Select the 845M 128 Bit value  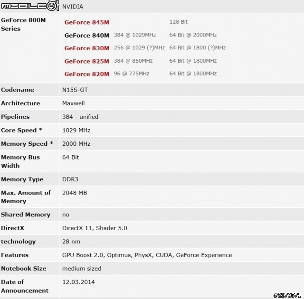(179, 22)
